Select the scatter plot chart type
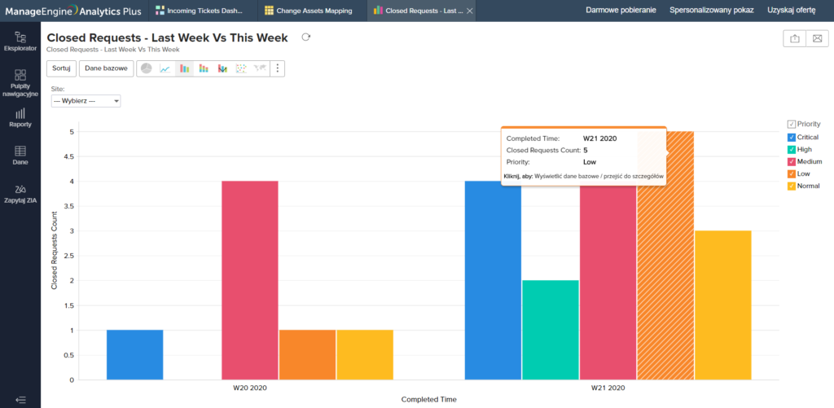Screen dimensions: 834x408 coord(241,68)
